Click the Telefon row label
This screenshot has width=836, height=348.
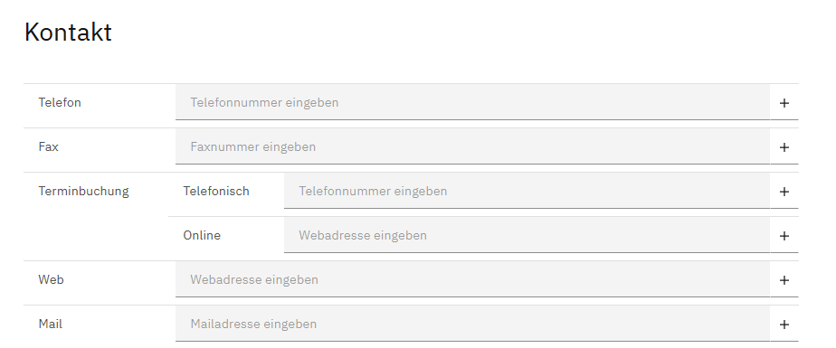tap(60, 102)
